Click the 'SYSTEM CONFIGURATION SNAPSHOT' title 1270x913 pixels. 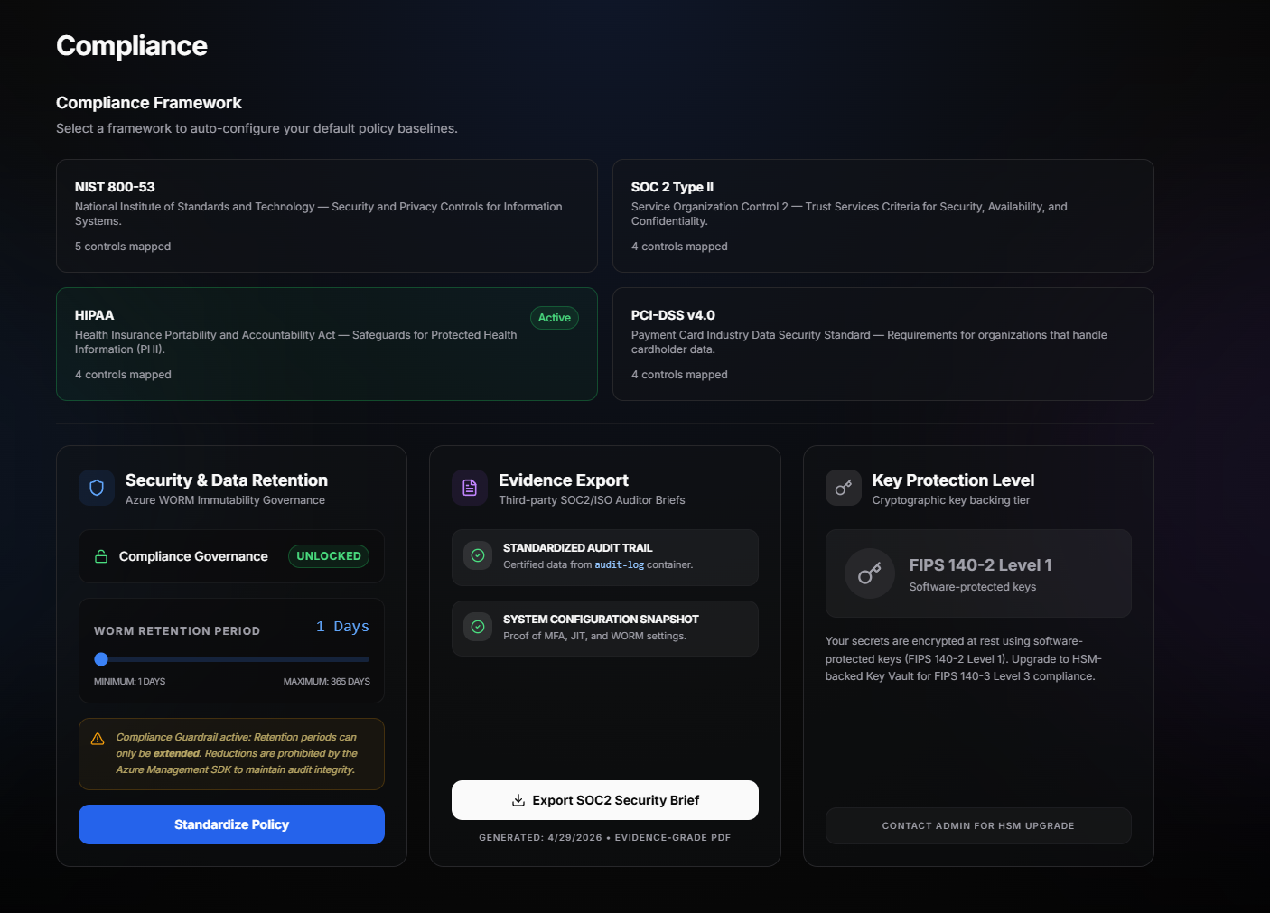pyautogui.click(x=601, y=620)
